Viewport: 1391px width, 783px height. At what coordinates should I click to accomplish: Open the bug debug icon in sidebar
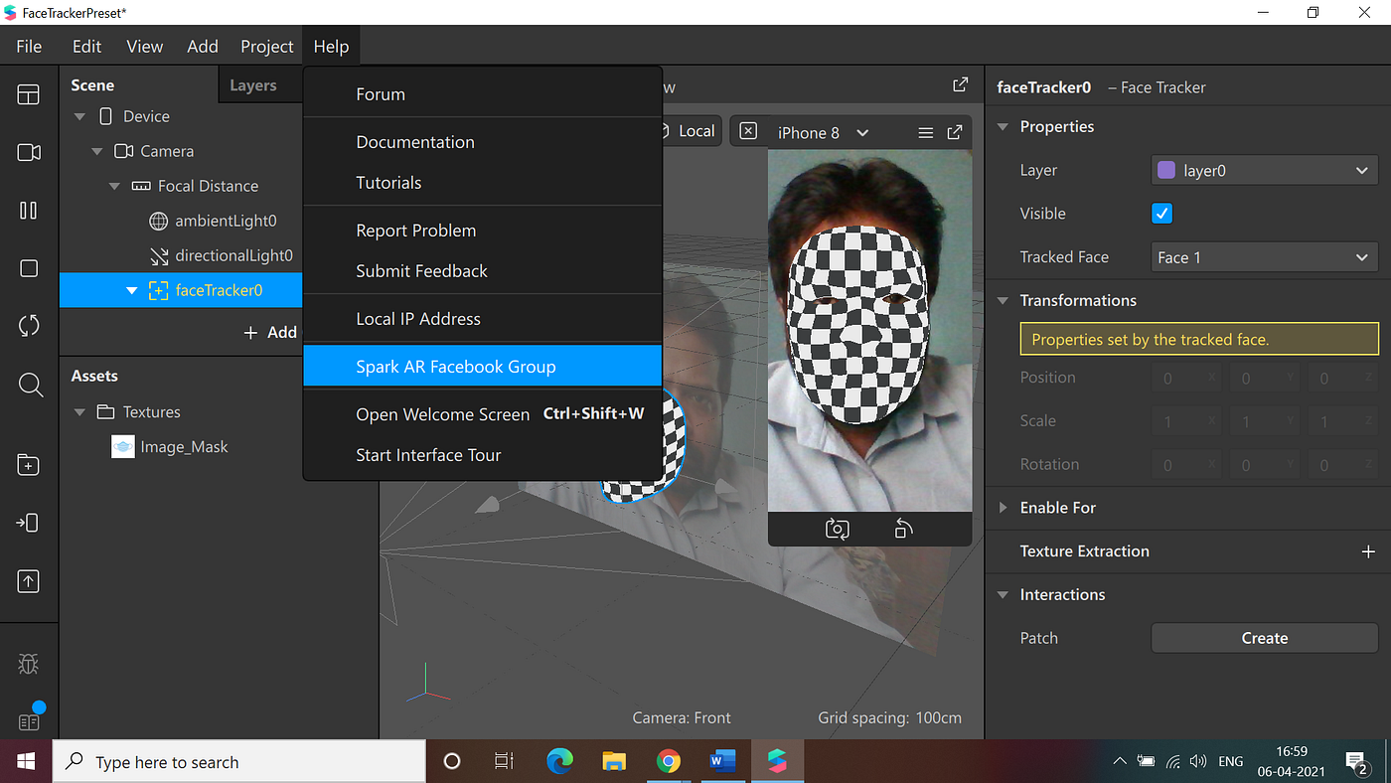pos(29,664)
